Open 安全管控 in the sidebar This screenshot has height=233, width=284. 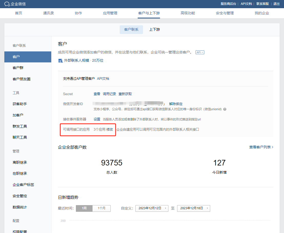pos(19,196)
